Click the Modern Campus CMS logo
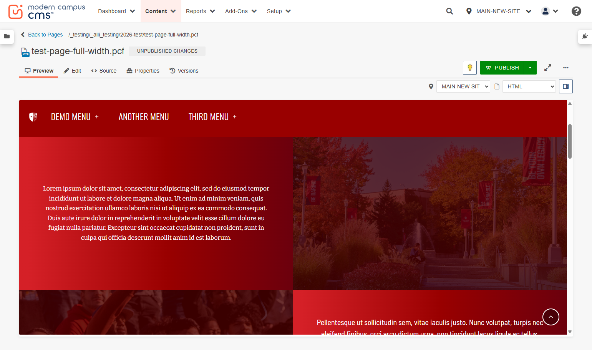This screenshot has height=350, width=592. pyautogui.click(x=46, y=12)
